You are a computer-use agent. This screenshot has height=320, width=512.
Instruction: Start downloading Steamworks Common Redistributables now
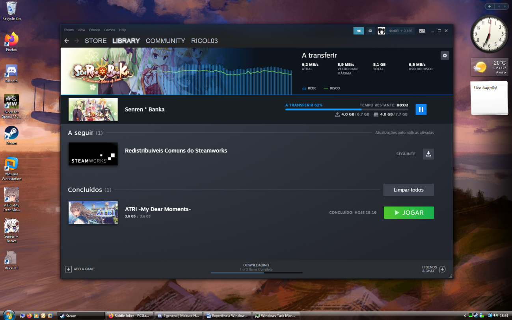click(x=428, y=154)
